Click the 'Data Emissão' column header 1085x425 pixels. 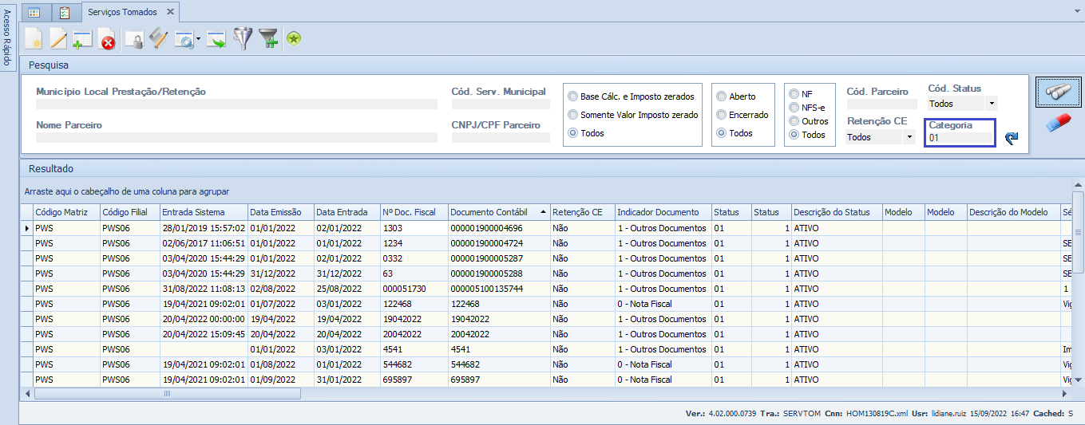pyautogui.click(x=275, y=212)
